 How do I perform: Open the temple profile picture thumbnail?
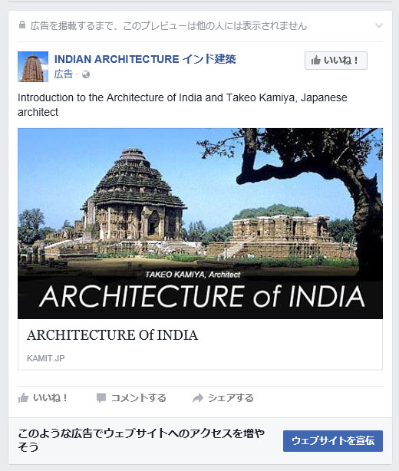(x=33, y=67)
